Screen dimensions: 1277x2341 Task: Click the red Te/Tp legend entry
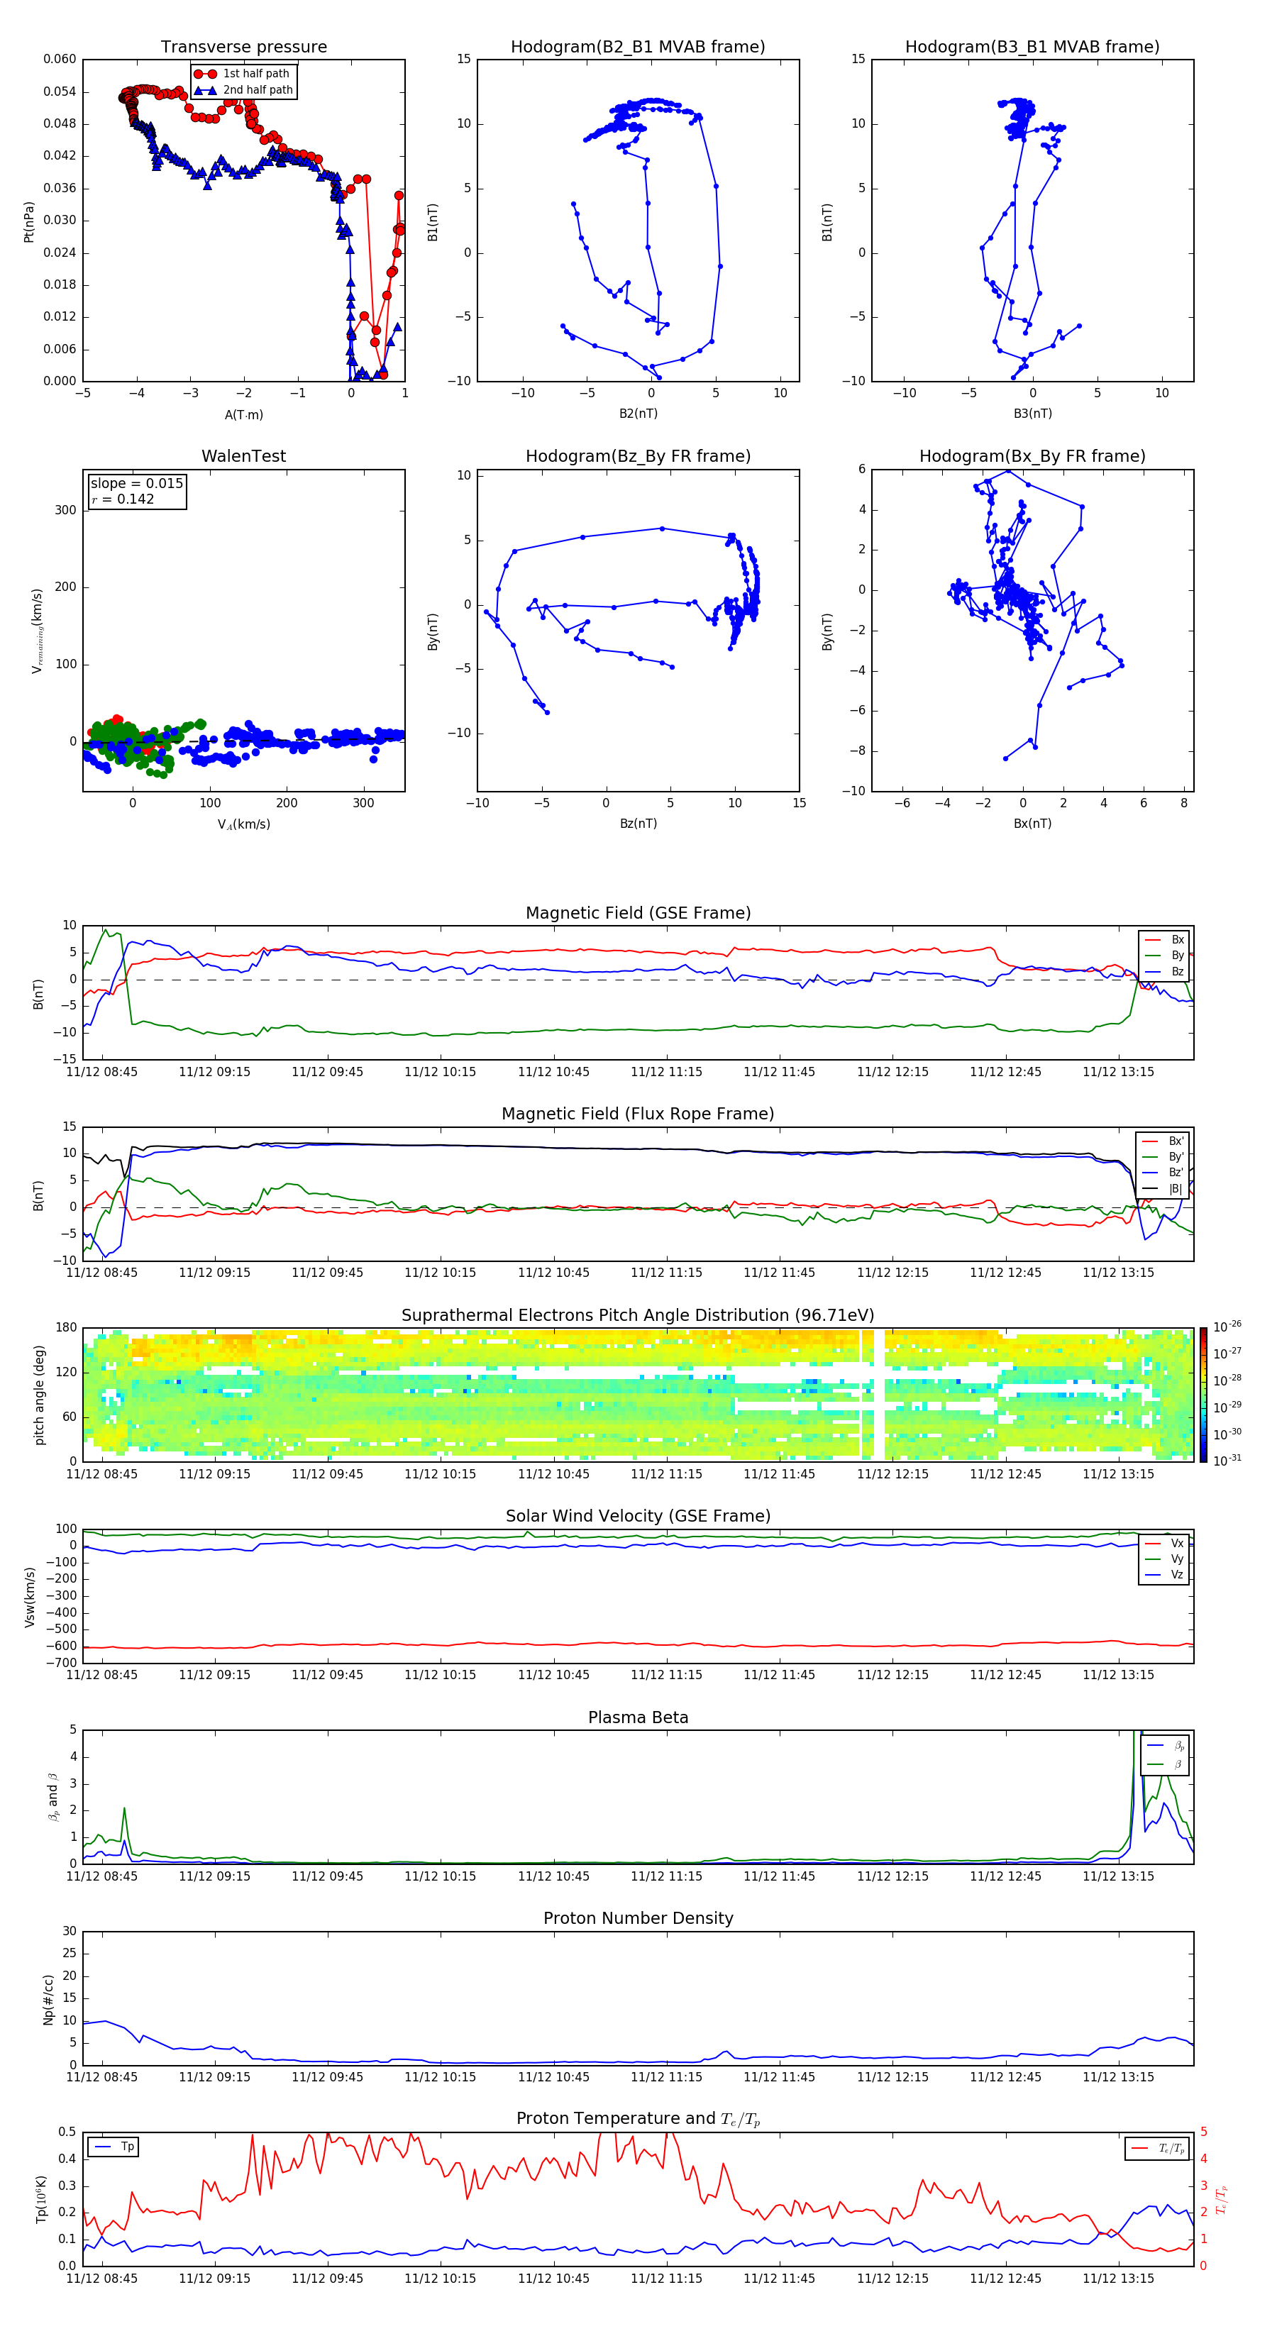(1158, 2149)
